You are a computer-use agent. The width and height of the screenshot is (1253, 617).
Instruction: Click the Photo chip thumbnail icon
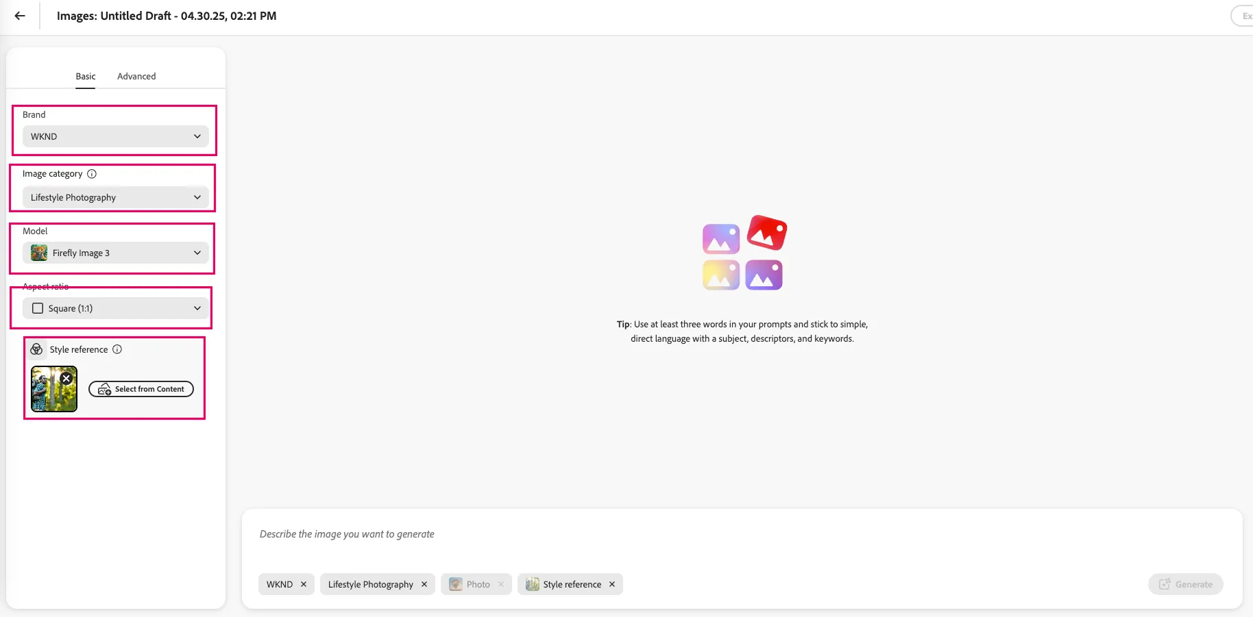coord(456,584)
